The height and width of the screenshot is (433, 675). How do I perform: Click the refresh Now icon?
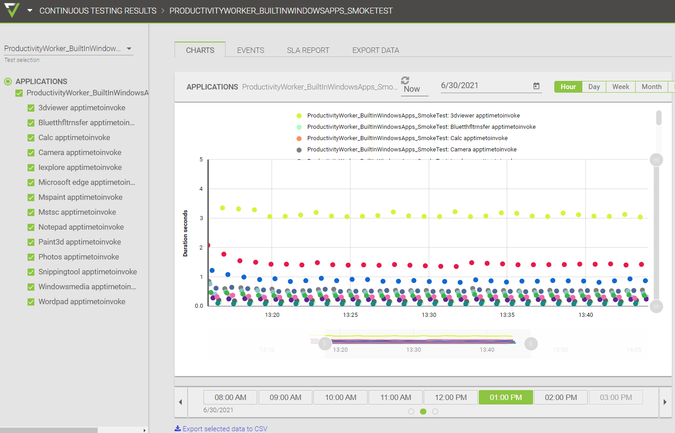pos(405,80)
